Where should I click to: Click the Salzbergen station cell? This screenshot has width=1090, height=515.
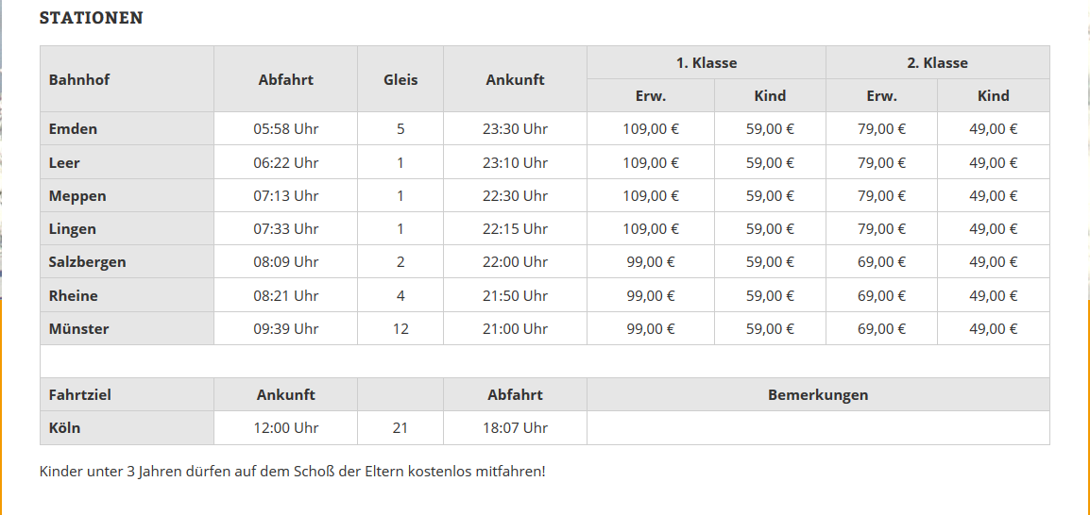click(88, 262)
